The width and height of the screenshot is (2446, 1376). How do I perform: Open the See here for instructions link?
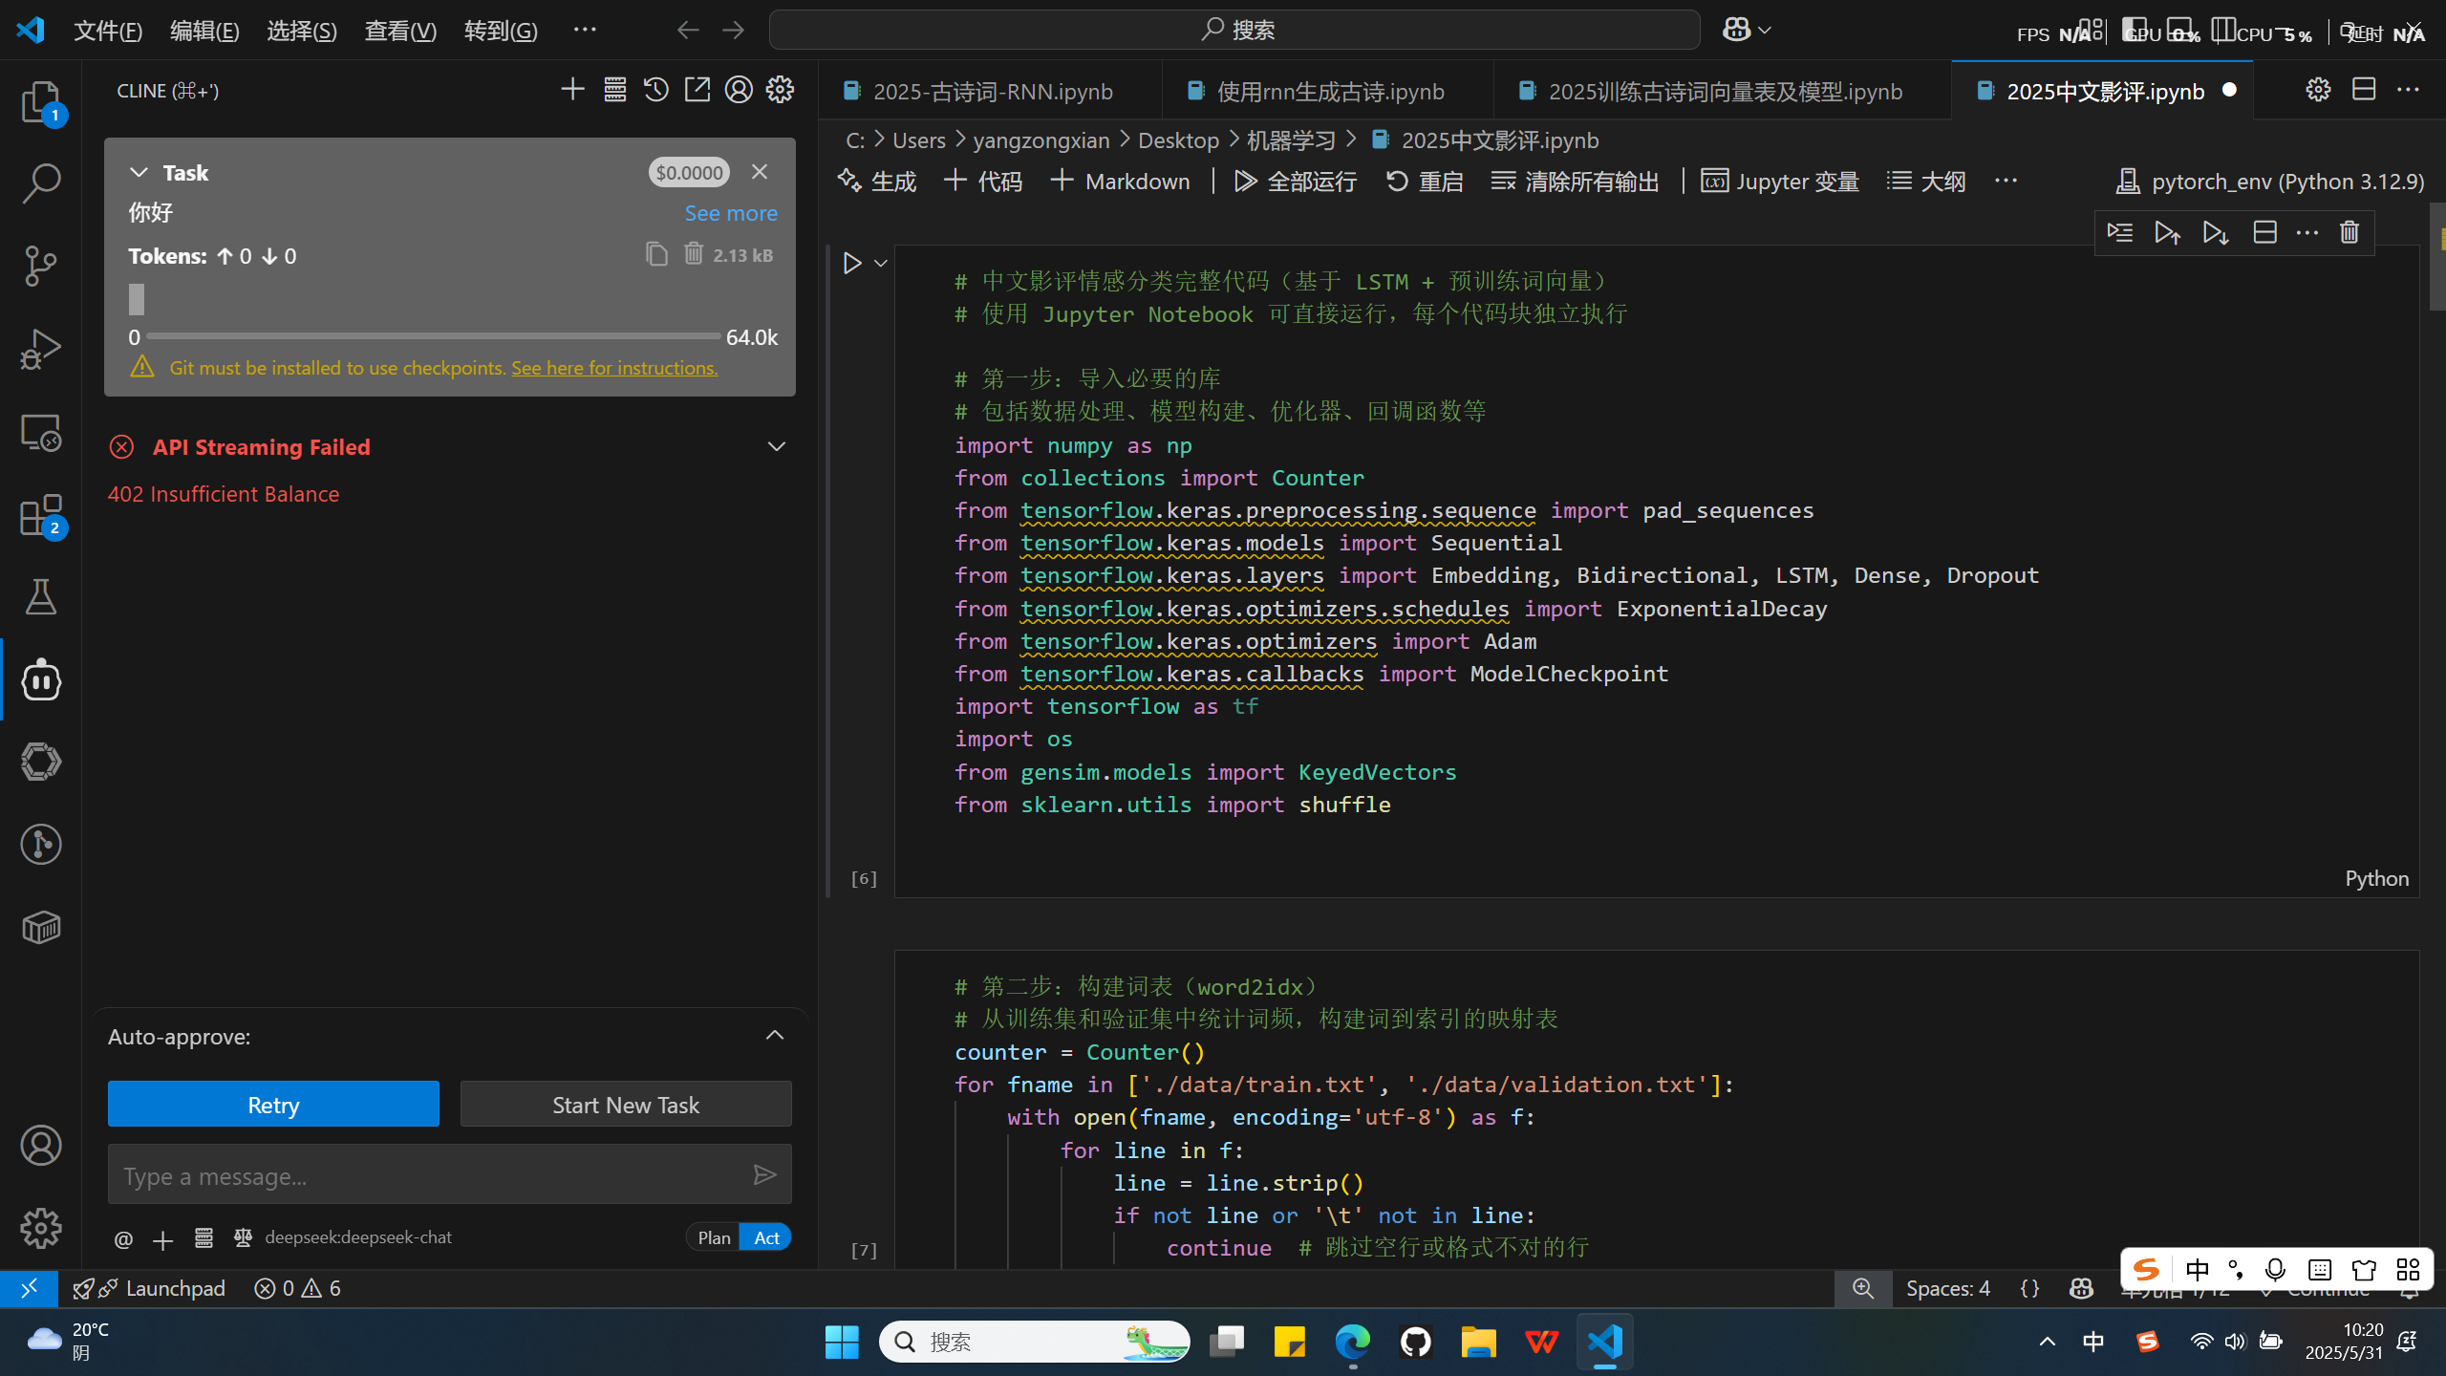coord(614,368)
